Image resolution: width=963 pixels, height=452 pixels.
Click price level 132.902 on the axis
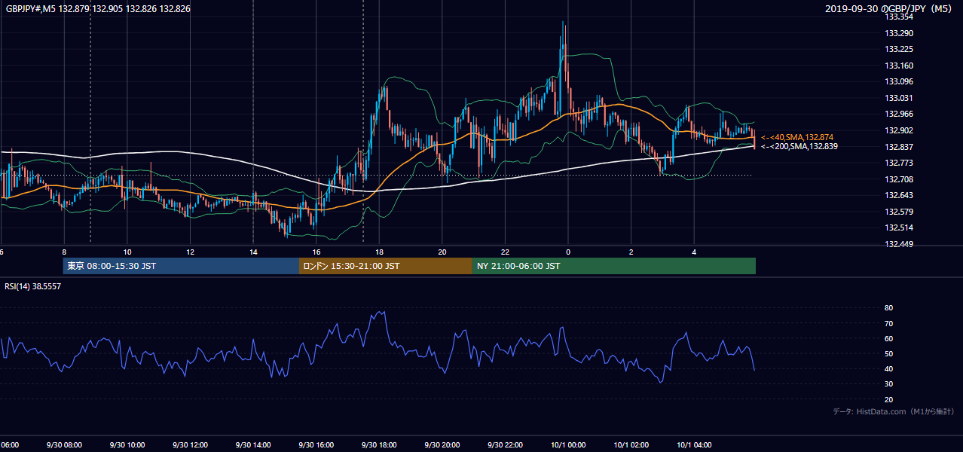(x=898, y=130)
